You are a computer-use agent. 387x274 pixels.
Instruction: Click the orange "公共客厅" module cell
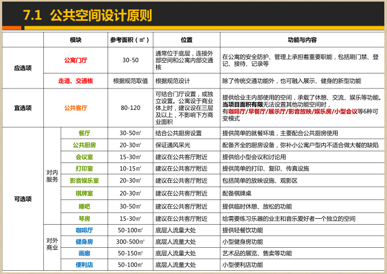point(75,108)
